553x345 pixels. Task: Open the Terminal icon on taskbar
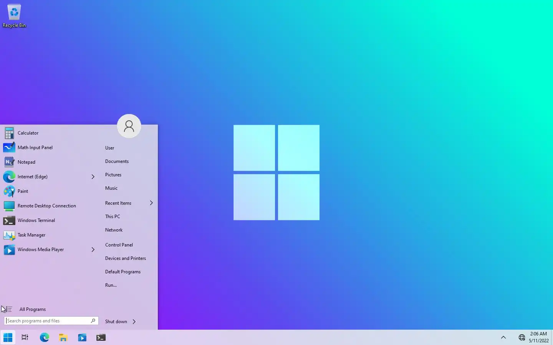101,337
